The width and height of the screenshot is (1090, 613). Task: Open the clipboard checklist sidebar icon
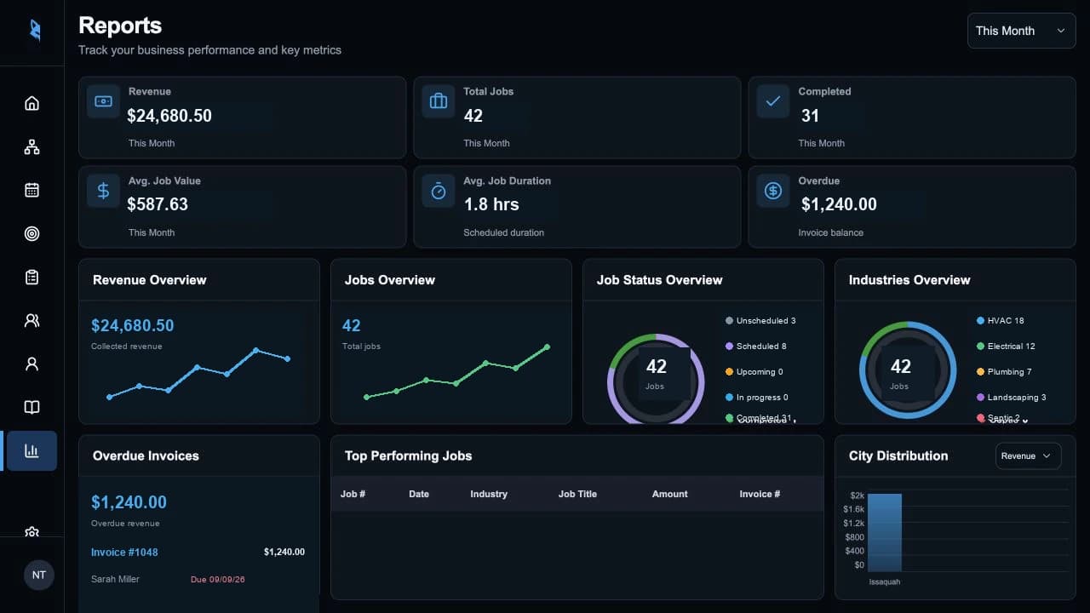32,277
